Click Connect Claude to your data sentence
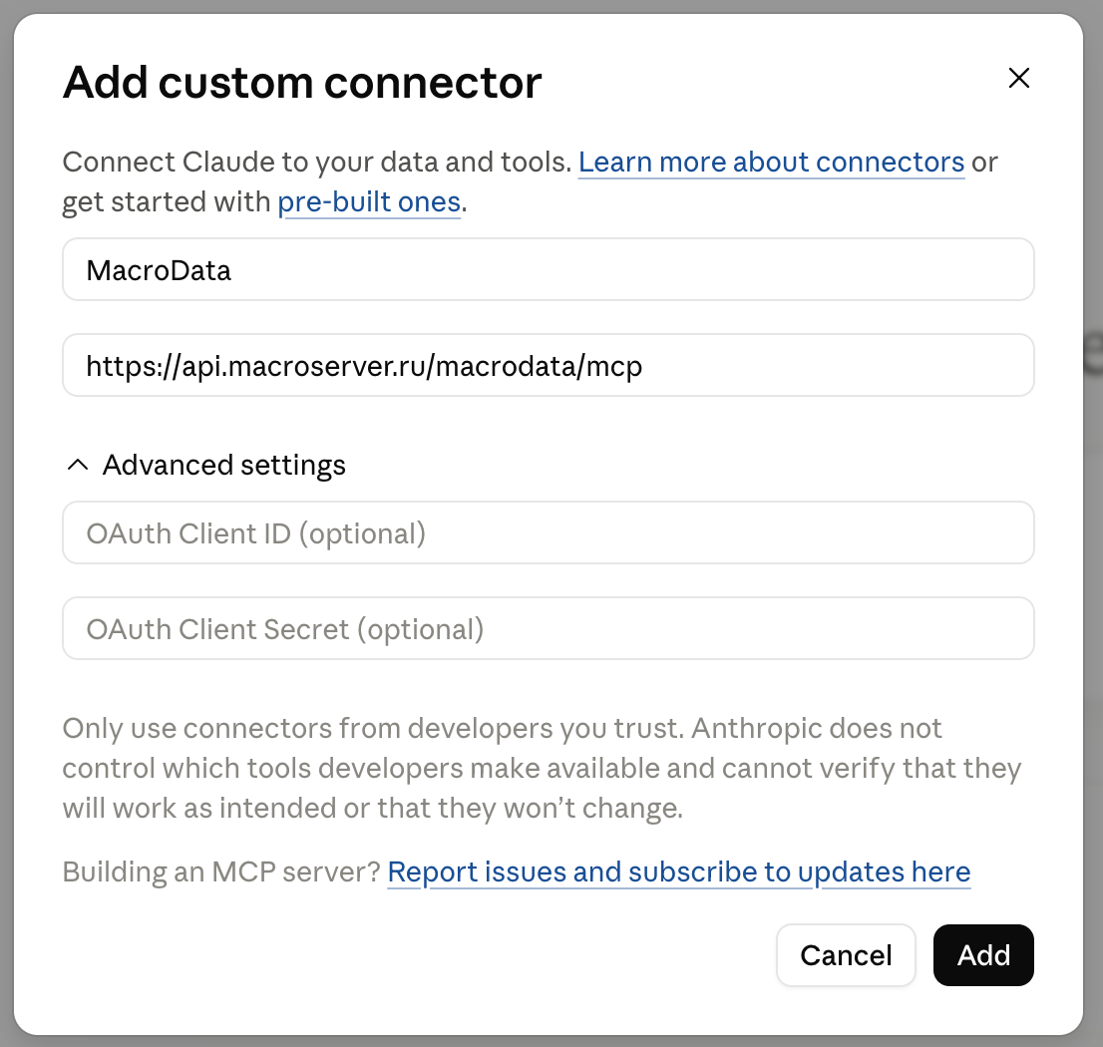This screenshot has width=1103, height=1047. [x=316, y=162]
